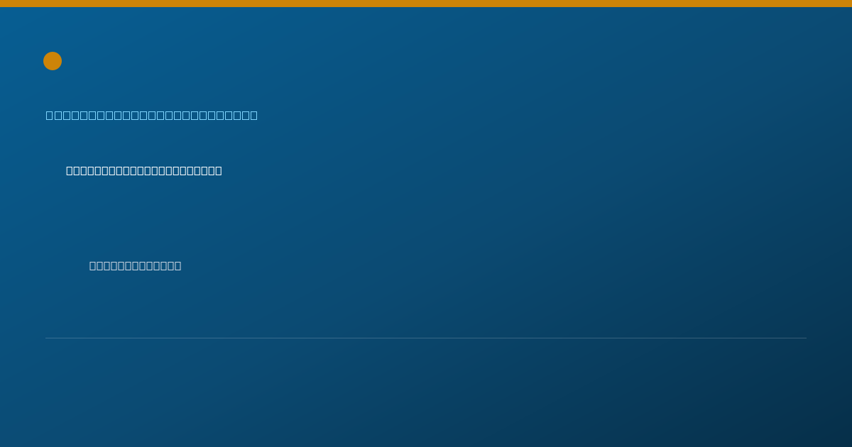
Task: Click the white bold text line
Action: (144, 170)
